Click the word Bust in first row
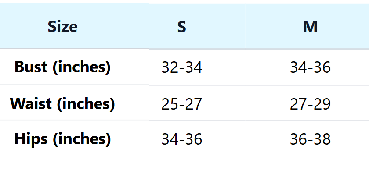The height and width of the screenshot is (170, 369). tap(31, 67)
